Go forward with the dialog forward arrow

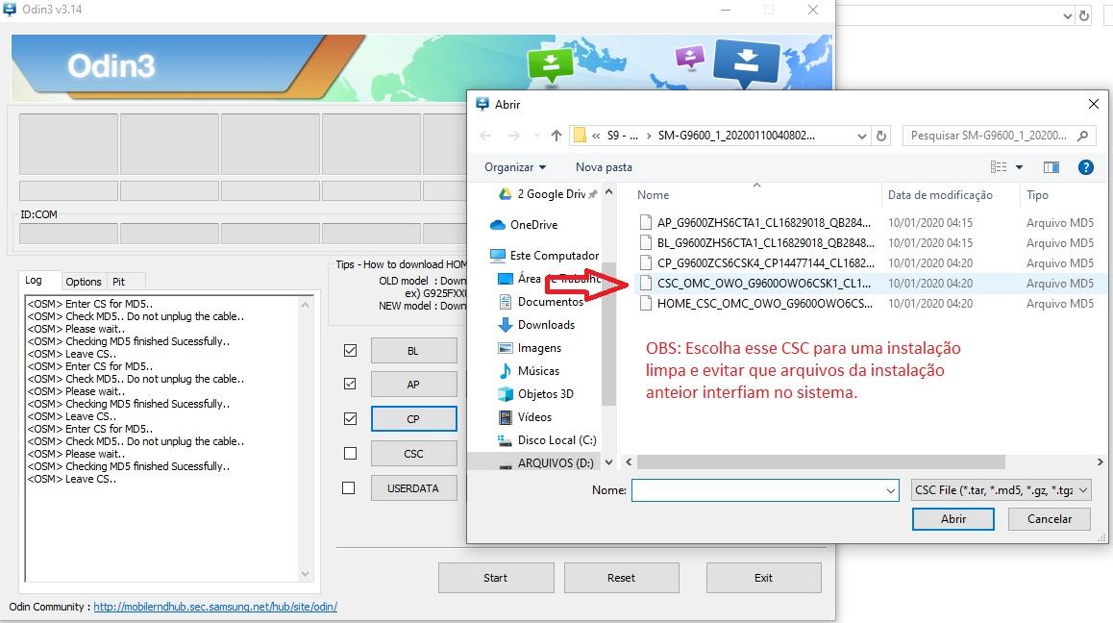point(514,135)
